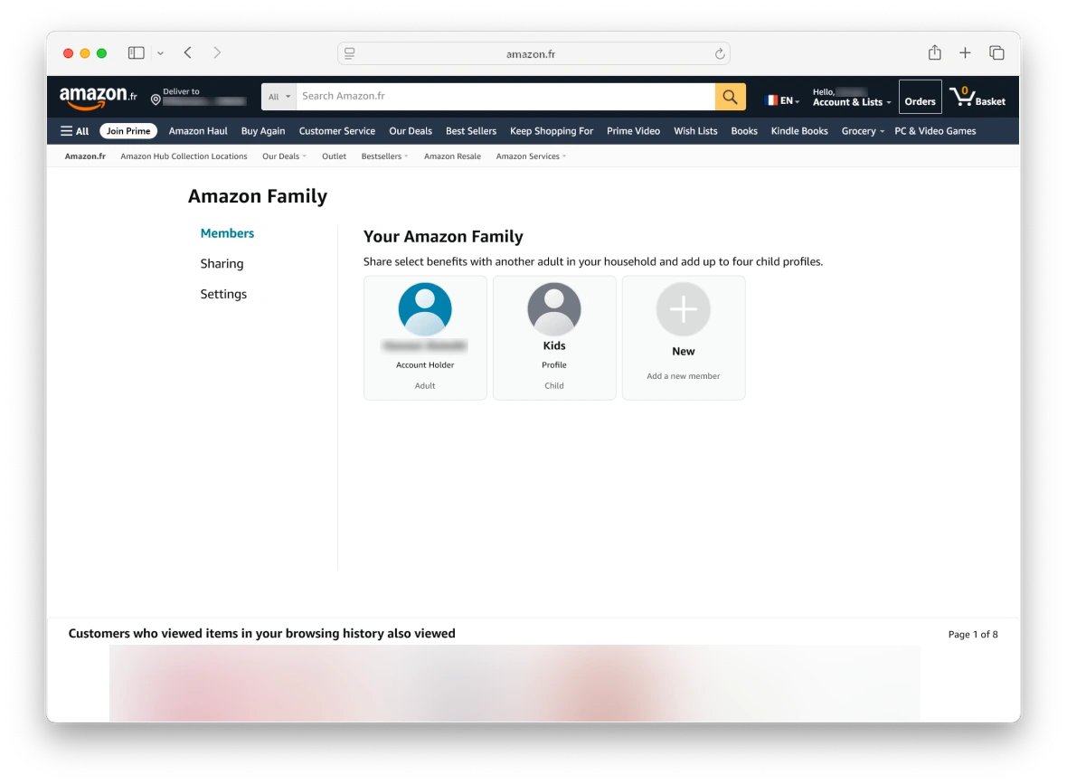Click the Orders button
Viewport: 1067px width, 784px height.
[x=920, y=97]
